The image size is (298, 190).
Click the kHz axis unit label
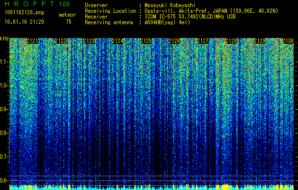pyautogui.click(x=4, y=38)
